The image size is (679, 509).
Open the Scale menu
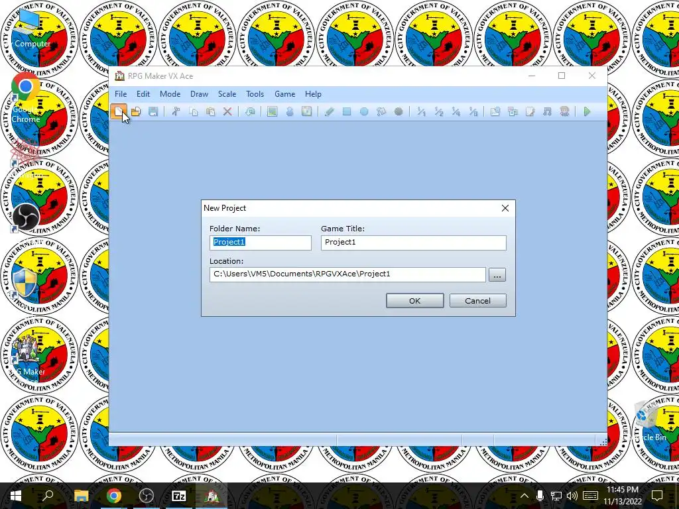tap(227, 94)
